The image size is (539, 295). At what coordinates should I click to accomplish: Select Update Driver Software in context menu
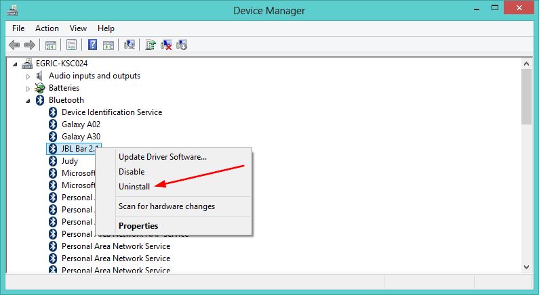tap(162, 157)
